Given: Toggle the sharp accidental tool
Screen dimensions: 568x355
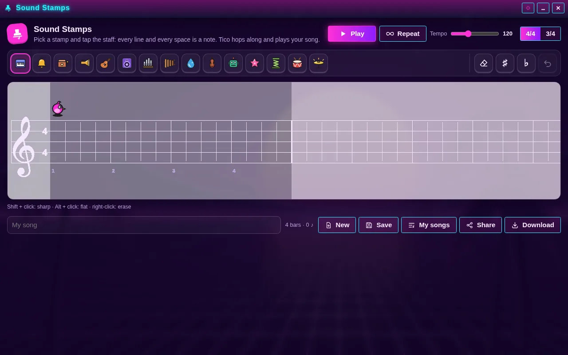Looking at the screenshot, I should (x=505, y=63).
